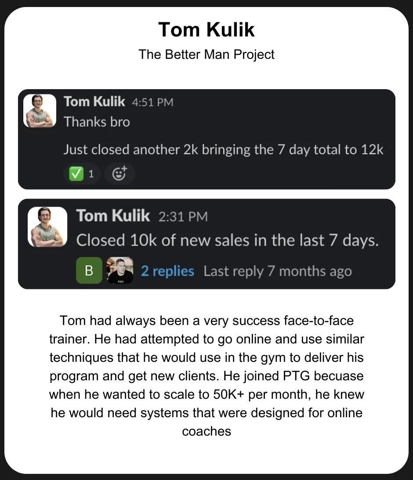Click Tom Kulik name on 4:51 PM message
This screenshot has height=480, width=413.
tap(94, 101)
